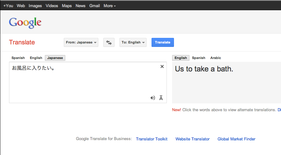This screenshot has width=281, height=155.
Task: Open the Translator Toolkit link
Action: (152, 139)
